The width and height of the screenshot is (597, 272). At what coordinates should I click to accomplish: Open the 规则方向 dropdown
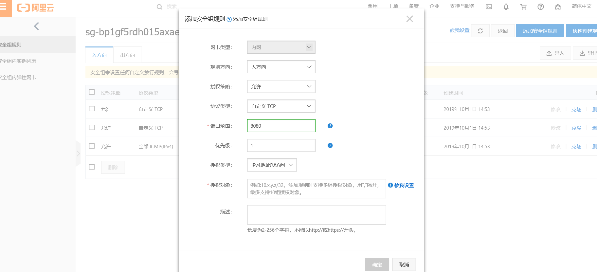click(281, 67)
